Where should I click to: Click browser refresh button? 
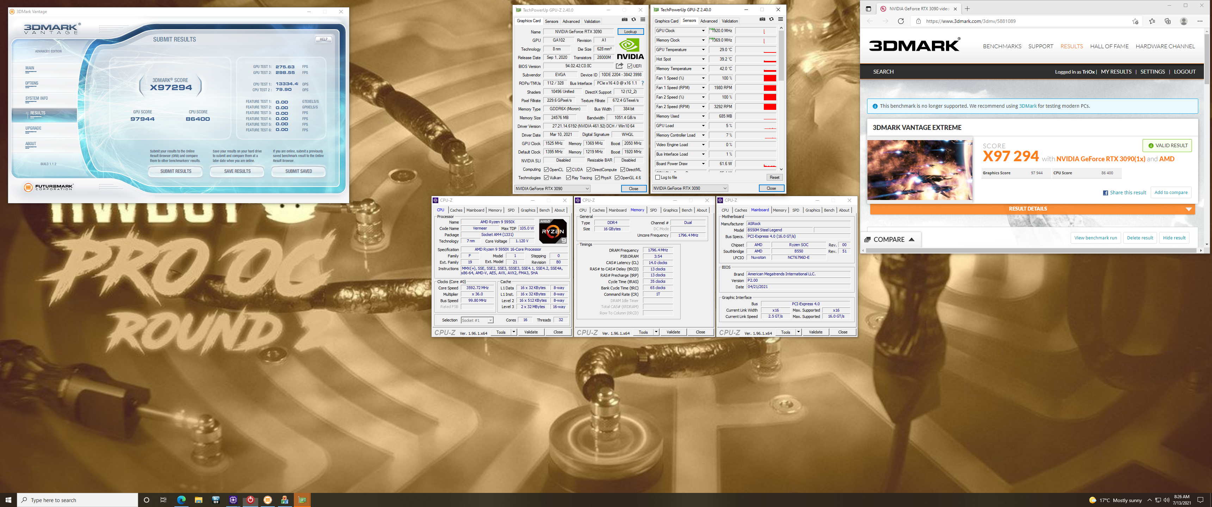click(901, 21)
